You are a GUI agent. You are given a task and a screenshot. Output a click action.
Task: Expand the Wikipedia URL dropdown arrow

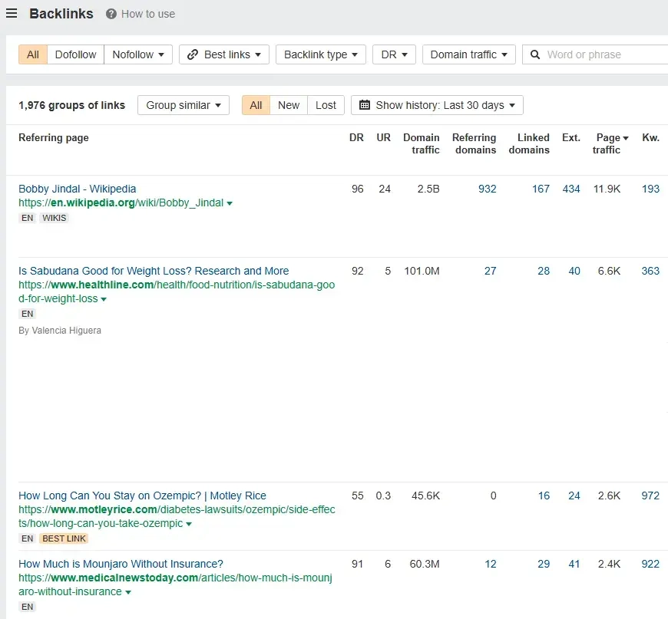point(230,203)
